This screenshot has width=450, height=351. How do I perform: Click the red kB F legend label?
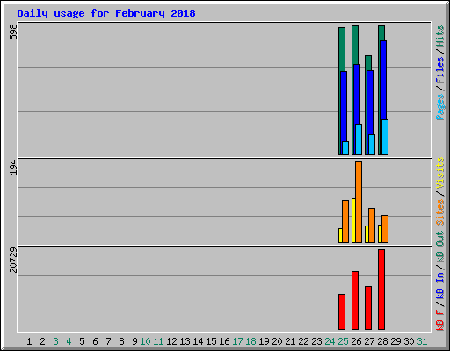click(440, 320)
